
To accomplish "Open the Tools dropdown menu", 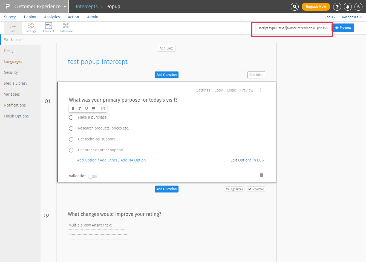I will (x=330, y=17).
